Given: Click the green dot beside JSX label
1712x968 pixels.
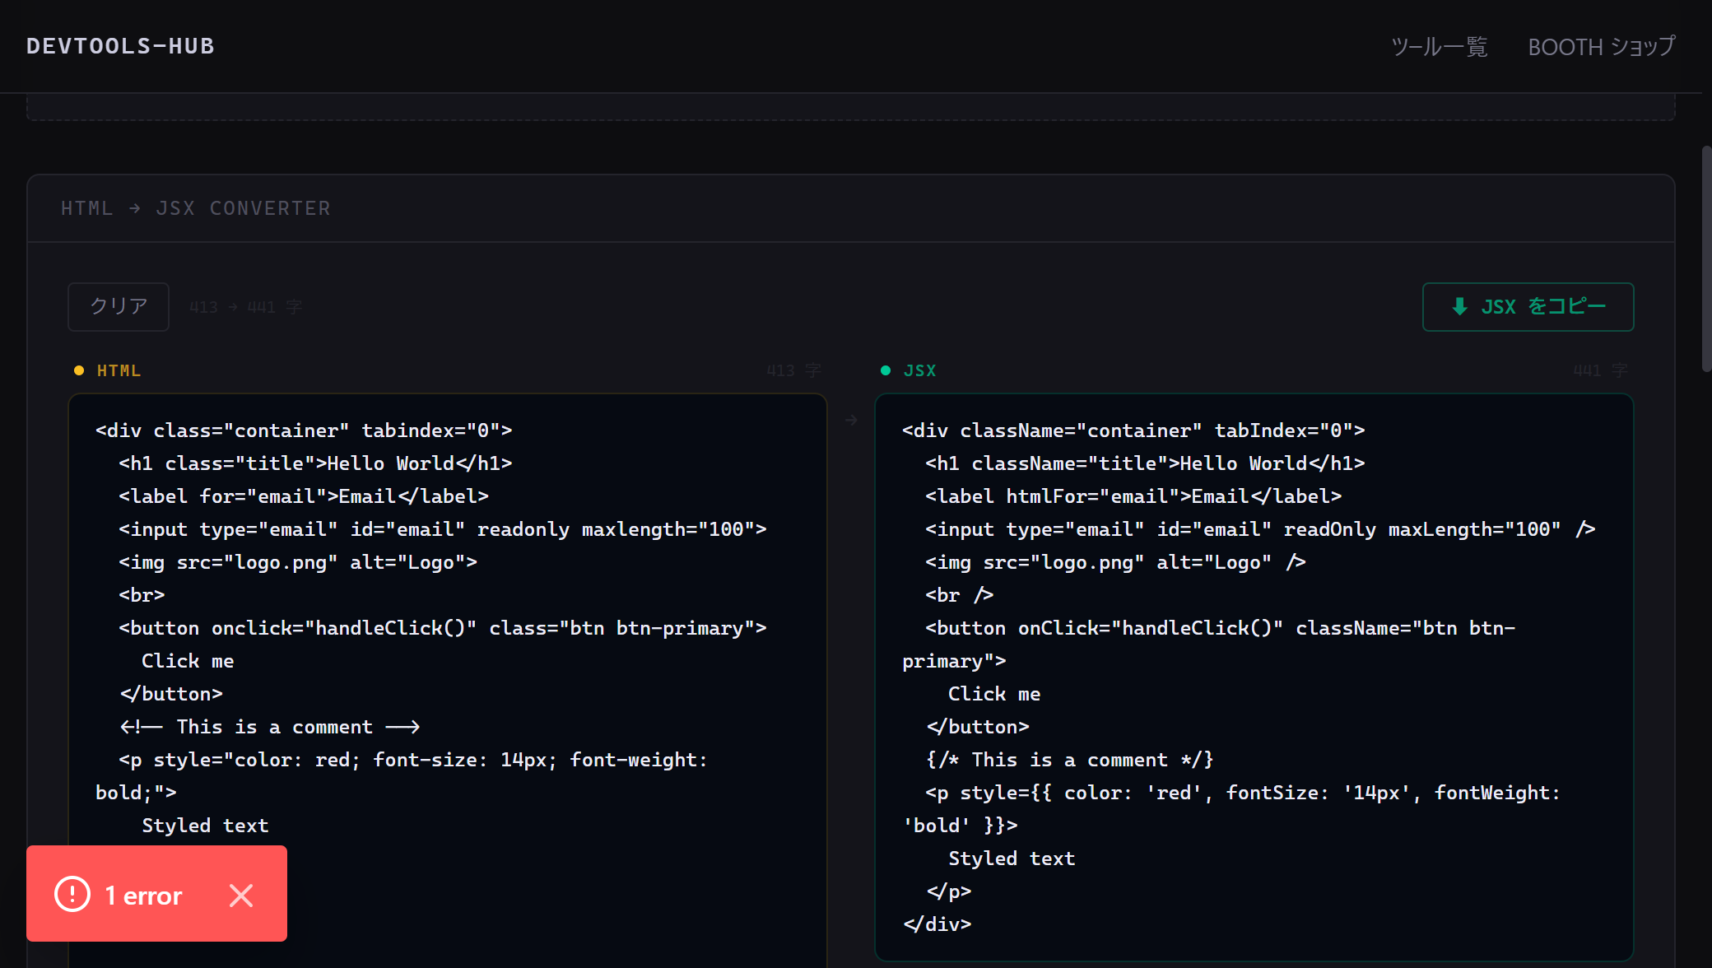Looking at the screenshot, I should coord(886,370).
